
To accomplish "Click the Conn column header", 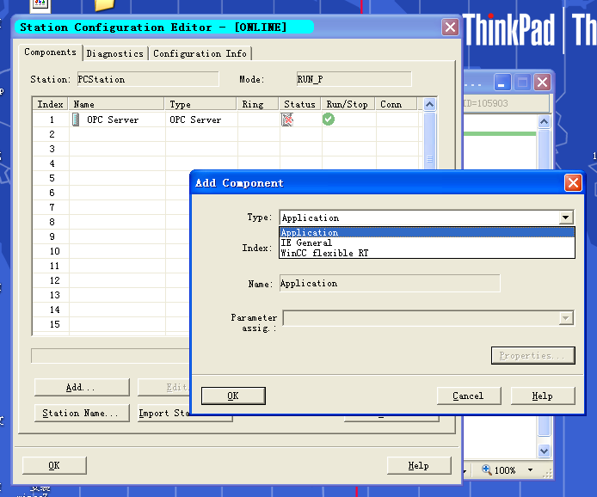I will point(397,104).
